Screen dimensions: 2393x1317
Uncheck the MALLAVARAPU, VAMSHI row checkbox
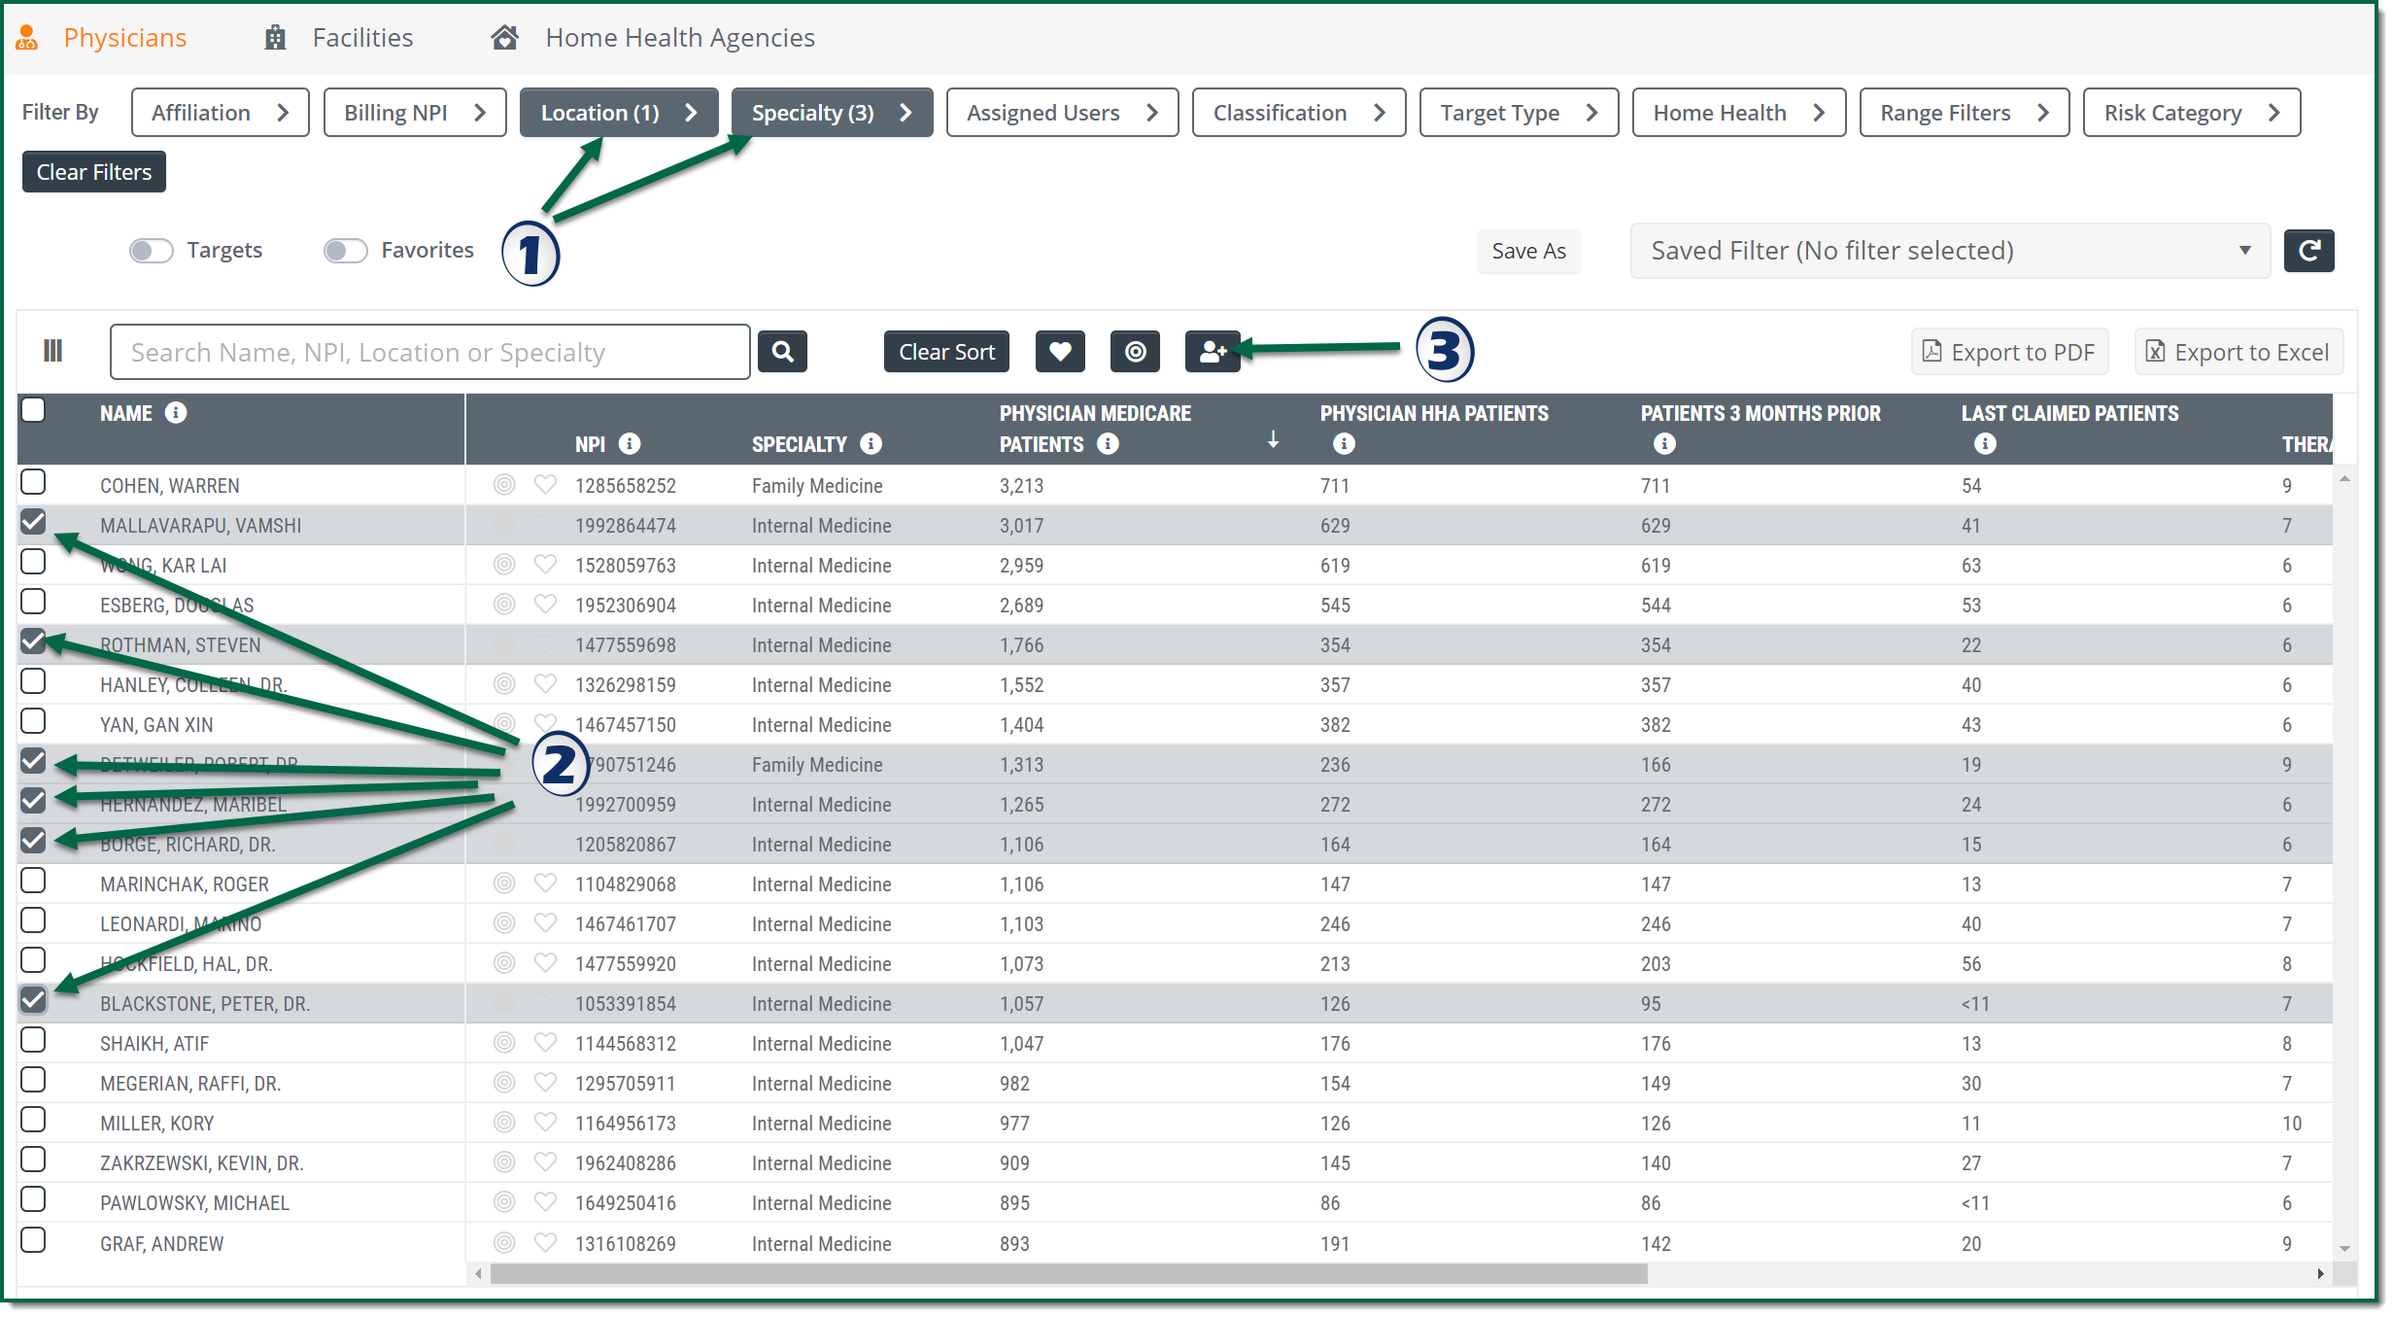33,523
